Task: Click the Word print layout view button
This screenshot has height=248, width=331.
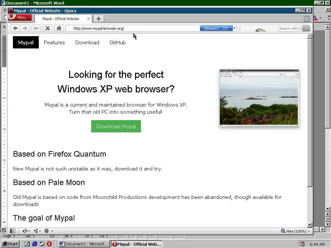Action: [3, 229]
